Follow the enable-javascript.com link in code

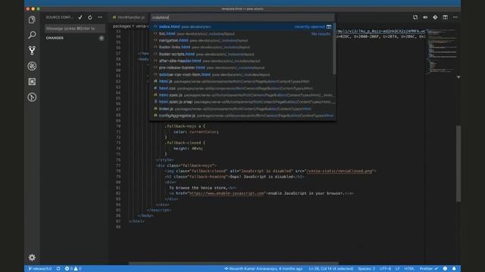(x=227, y=193)
